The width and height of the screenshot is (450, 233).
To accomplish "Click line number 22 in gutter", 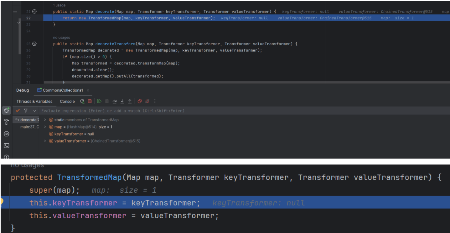I will pos(28,18).
